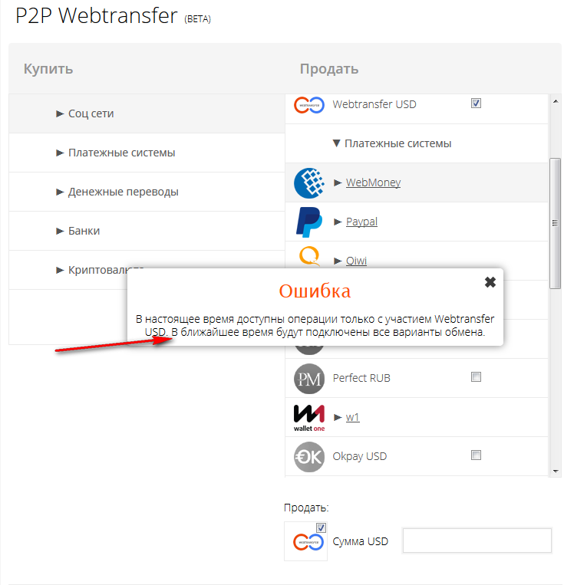
Task: Expand Платежные системы under Купить
Action: [x=121, y=153]
